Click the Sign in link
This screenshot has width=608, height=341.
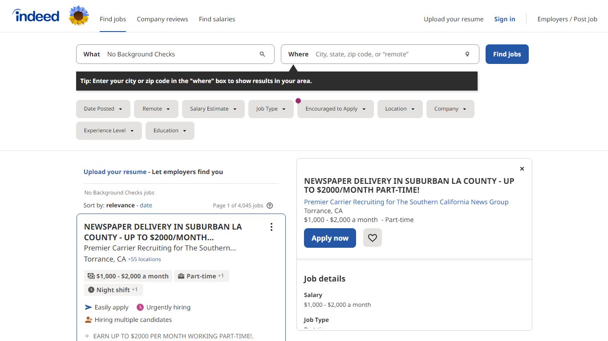[x=505, y=19]
